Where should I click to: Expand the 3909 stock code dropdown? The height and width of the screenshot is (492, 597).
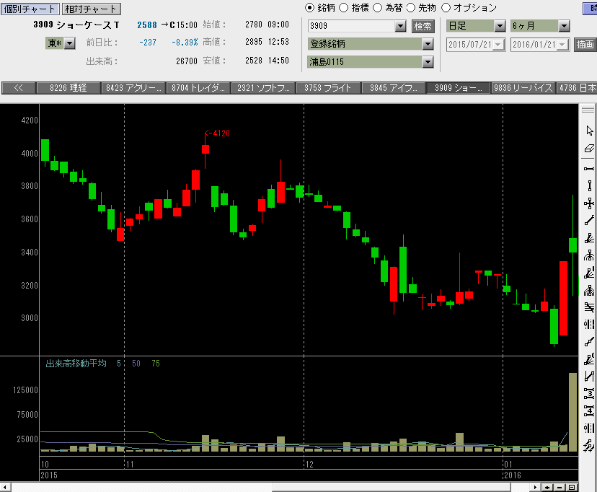(401, 26)
